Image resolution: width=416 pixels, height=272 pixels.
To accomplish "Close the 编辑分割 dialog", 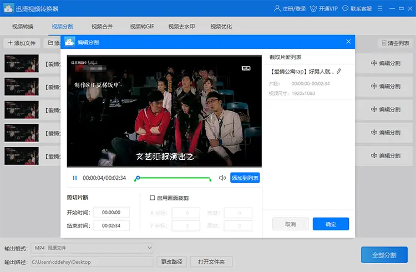I will [348, 42].
